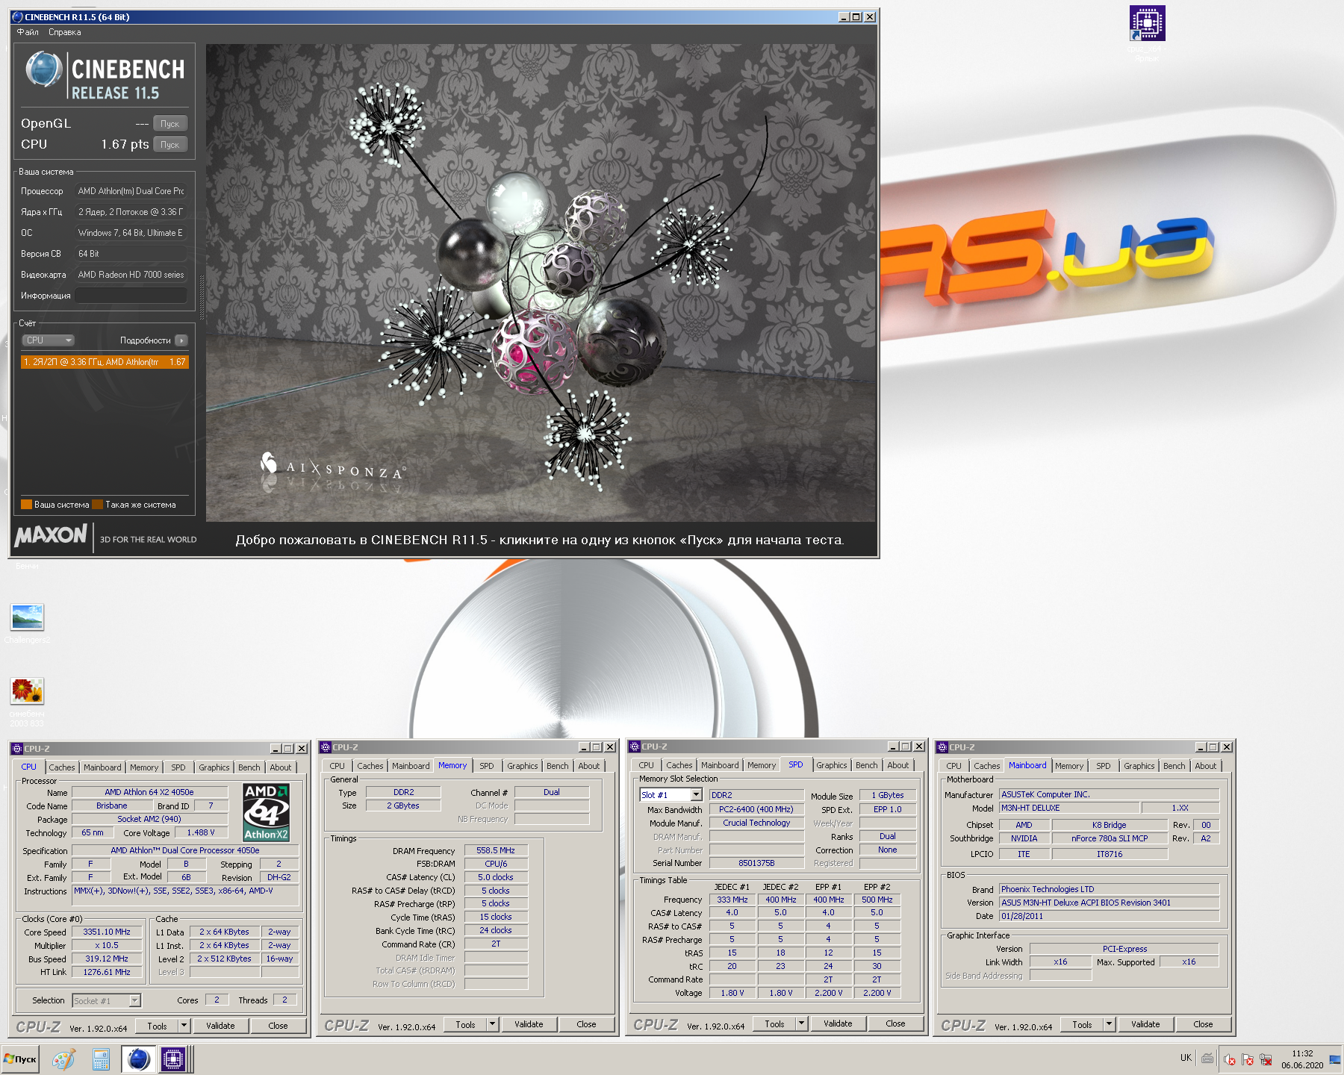1344x1075 pixels.
Task: Click the DRAM Frequency 558.5 MHz value
Action: pyautogui.click(x=496, y=850)
